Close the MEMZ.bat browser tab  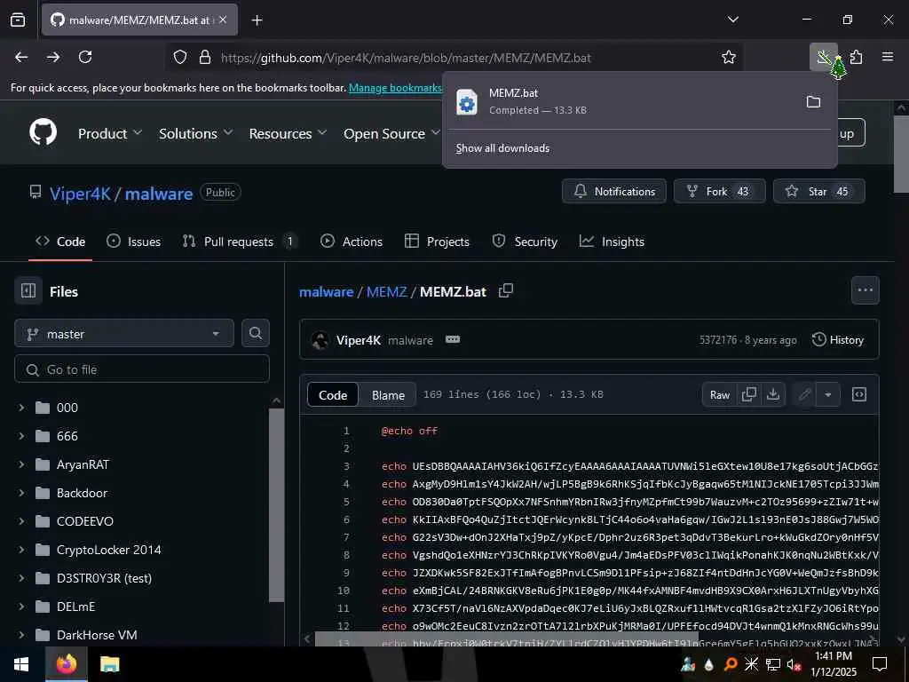(223, 20)
